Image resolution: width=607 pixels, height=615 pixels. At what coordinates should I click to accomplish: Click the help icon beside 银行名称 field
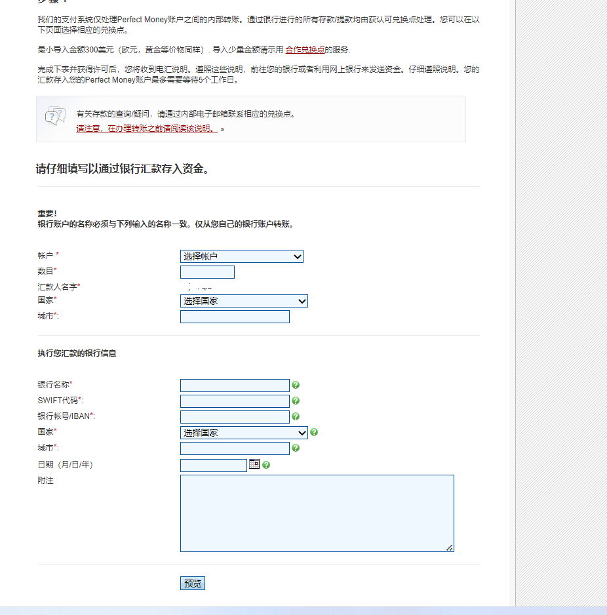pos(296,386)
